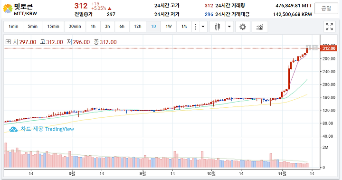
Task: Open chart settings gear
Action: (243, 27)
